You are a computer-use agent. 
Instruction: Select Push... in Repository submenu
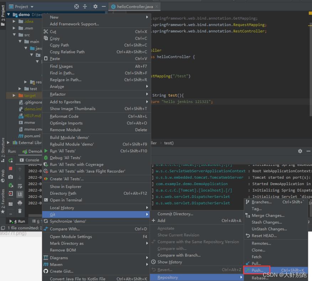[x=257, y=270]
